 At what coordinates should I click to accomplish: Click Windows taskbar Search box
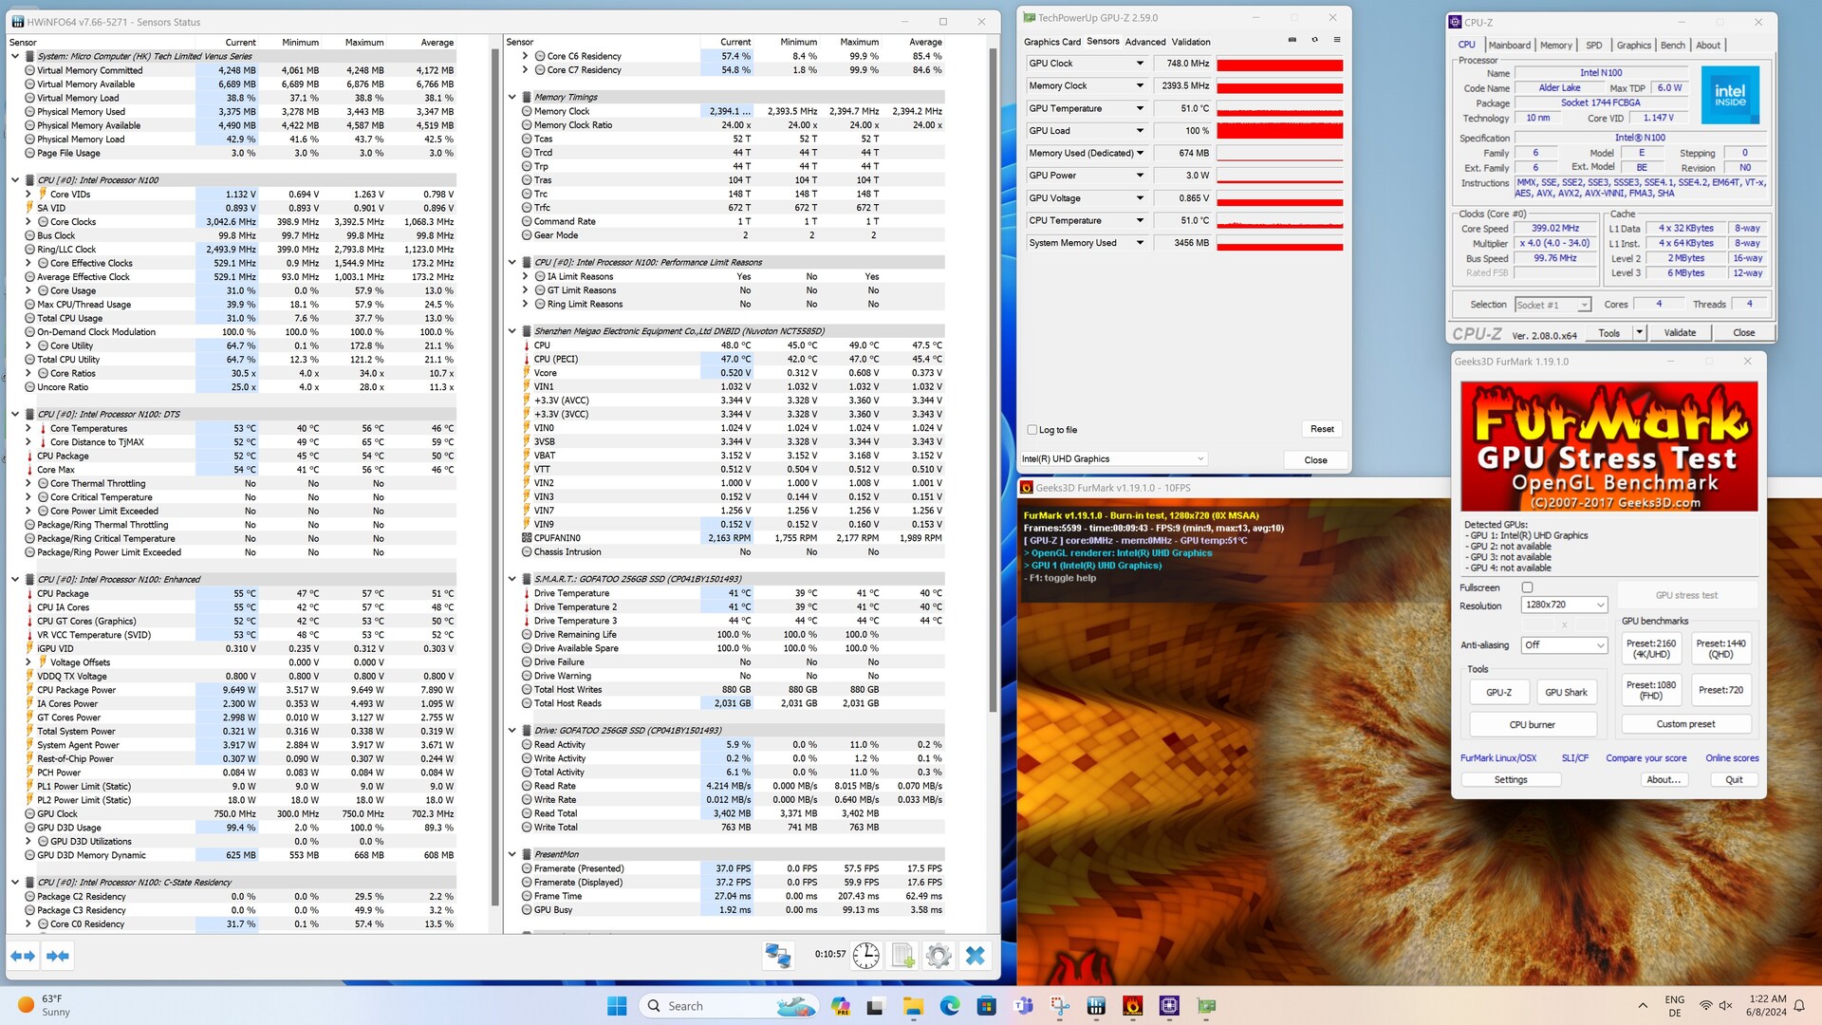pos(731,1006)
